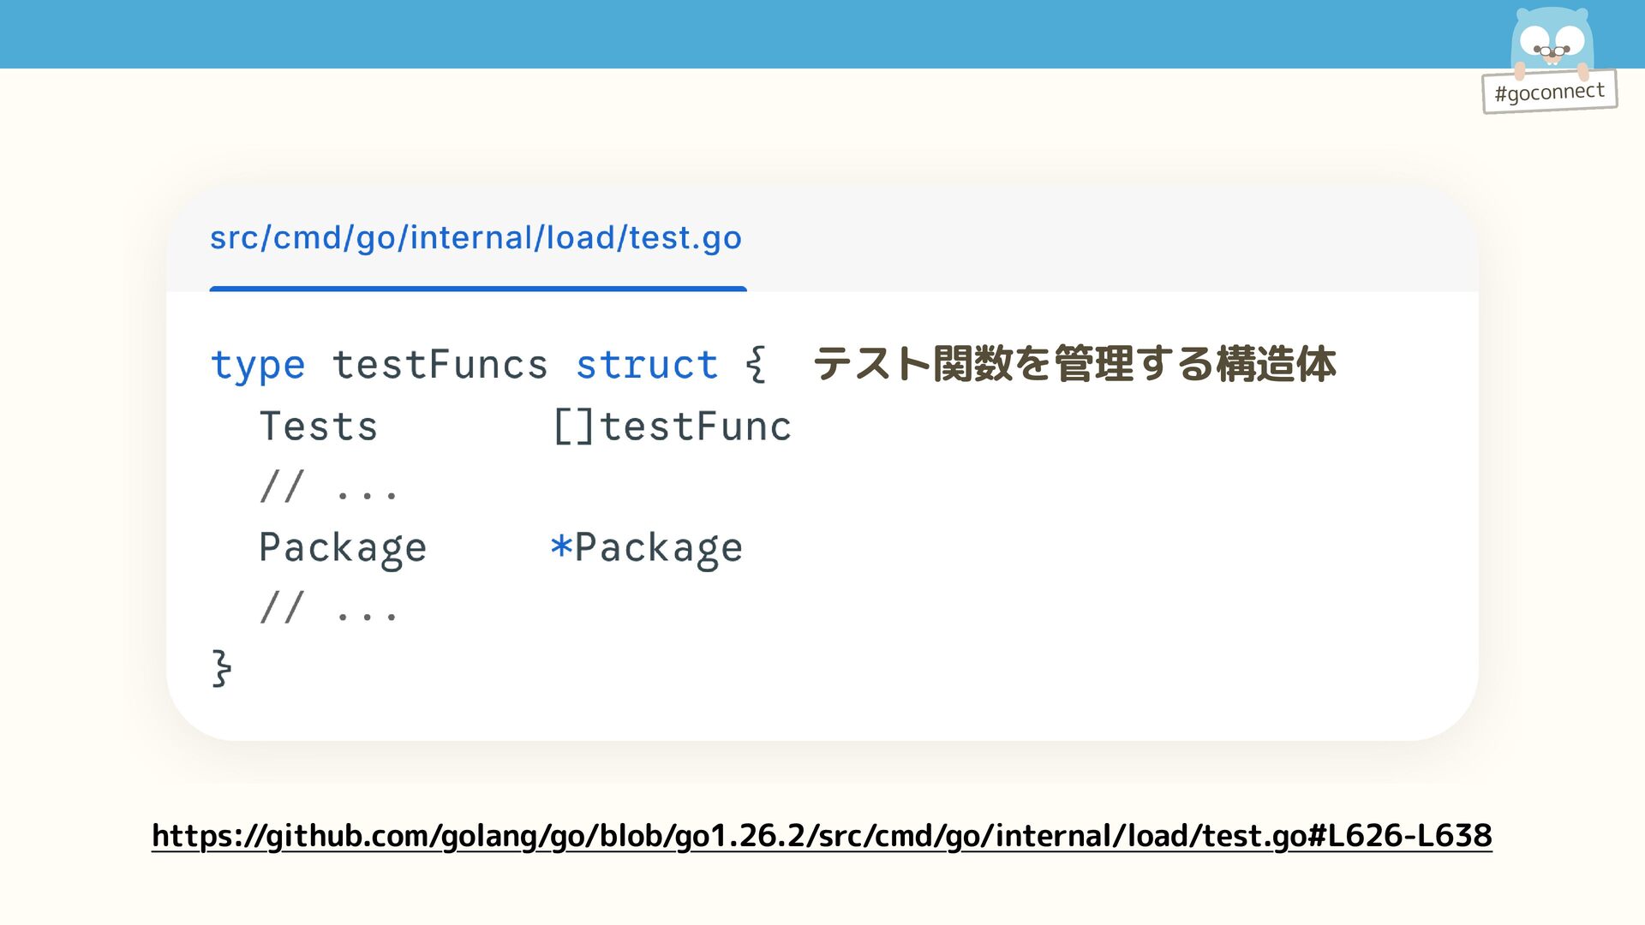This screenshot has height=925, width=1645.
Task: Click the "type" keyword in code
Action: pyautogui.click(x=258, y=366)
